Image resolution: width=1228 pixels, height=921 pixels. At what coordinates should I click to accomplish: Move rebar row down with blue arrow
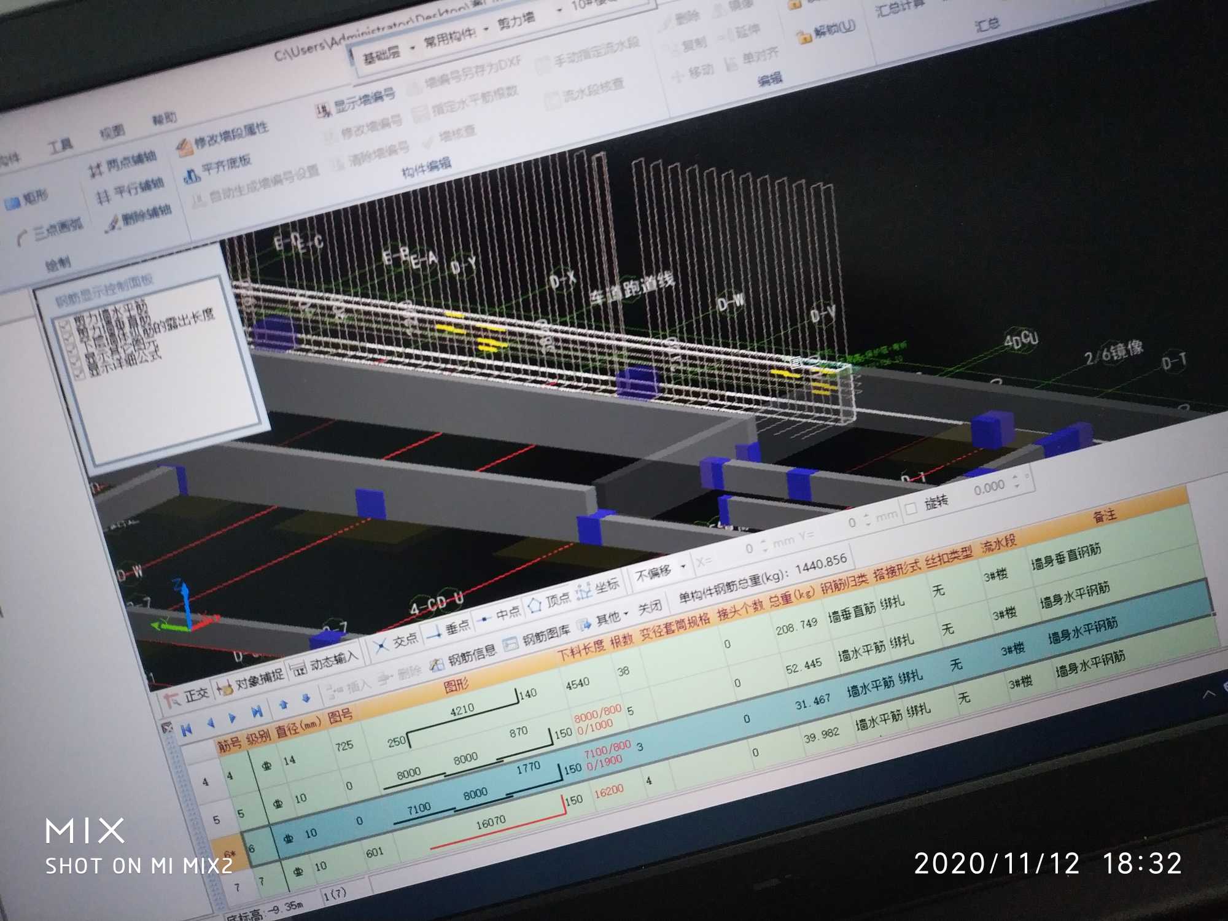306,698
